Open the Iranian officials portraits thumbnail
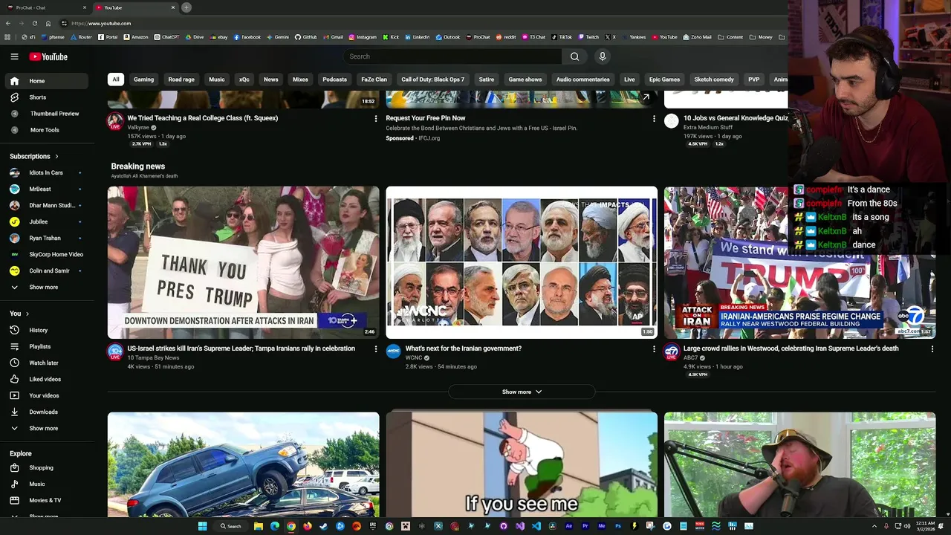This screenshot has height=535, width=951. point(522,262)
